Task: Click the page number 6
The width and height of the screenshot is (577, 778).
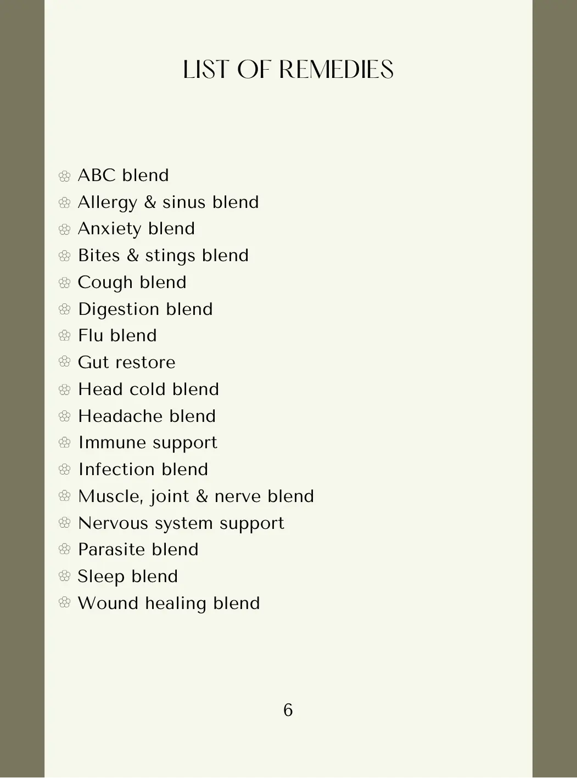Action: tap(288, 710)
